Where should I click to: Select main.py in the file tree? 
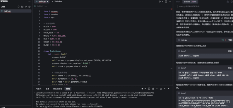click(16, 11)
